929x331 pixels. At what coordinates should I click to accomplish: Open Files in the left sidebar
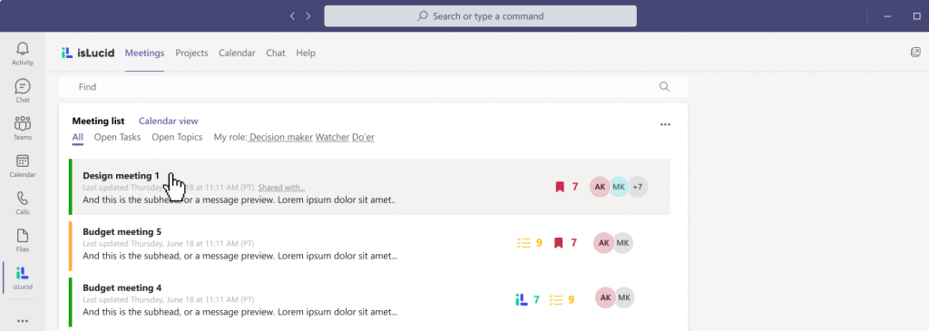coord(23,239)
